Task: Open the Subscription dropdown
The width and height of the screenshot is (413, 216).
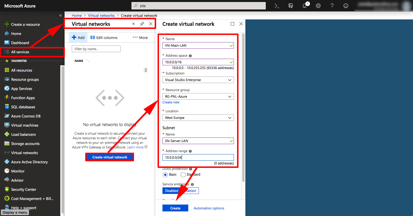Action: (x=198, y=80)
